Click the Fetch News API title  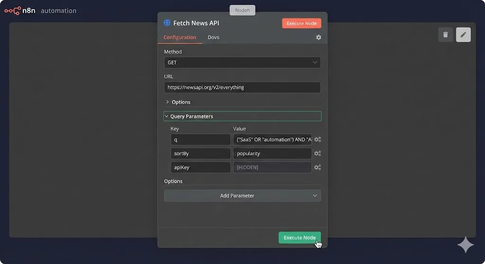196,23
